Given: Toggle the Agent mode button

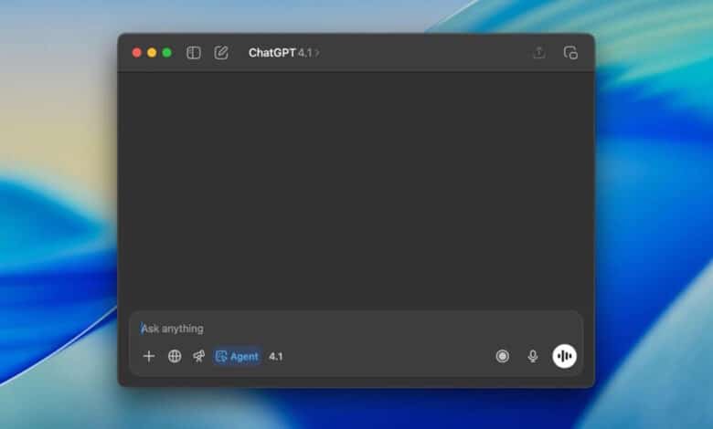Looking at the screenshot, I should [238, 356].
